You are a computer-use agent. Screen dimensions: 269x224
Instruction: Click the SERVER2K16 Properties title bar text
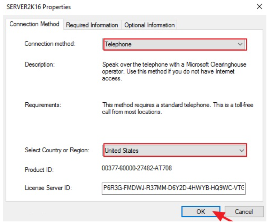(39, 7)
